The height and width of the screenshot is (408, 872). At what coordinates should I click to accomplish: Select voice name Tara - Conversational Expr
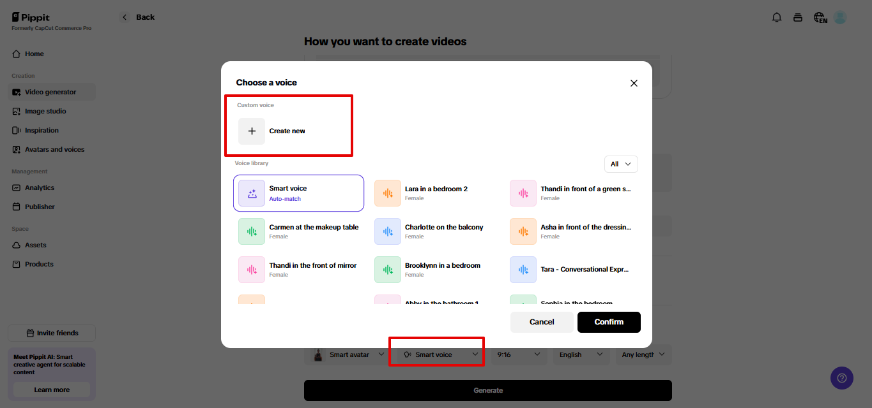(585, 269)
